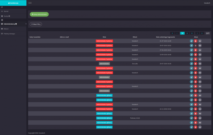This screenshot has width=213, height=135.
Task: Expand the Pokaż Filtry dropdown
Action: pos(36,24)
